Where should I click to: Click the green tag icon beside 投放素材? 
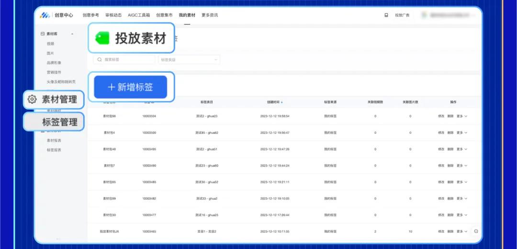tap(102, 38)
